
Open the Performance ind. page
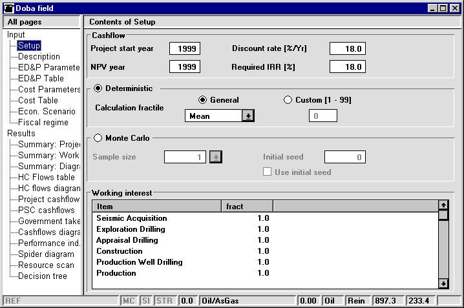[x=49, y=243]
